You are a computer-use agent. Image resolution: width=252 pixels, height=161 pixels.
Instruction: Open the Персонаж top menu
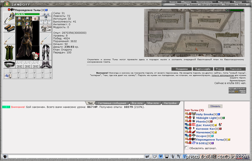point(224,2)
